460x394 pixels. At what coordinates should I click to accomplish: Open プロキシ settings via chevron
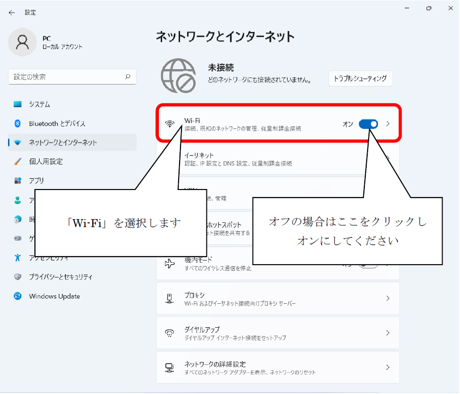tap(388, 299)
